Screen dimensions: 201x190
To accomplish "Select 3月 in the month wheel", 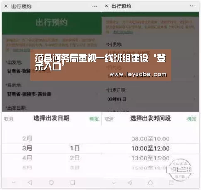I will pyautogui.click(x=27, y=148).
